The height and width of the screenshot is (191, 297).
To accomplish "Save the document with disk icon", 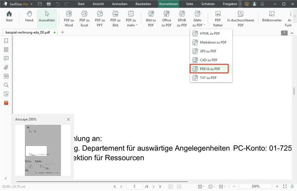I will click(x=40, y=4).
